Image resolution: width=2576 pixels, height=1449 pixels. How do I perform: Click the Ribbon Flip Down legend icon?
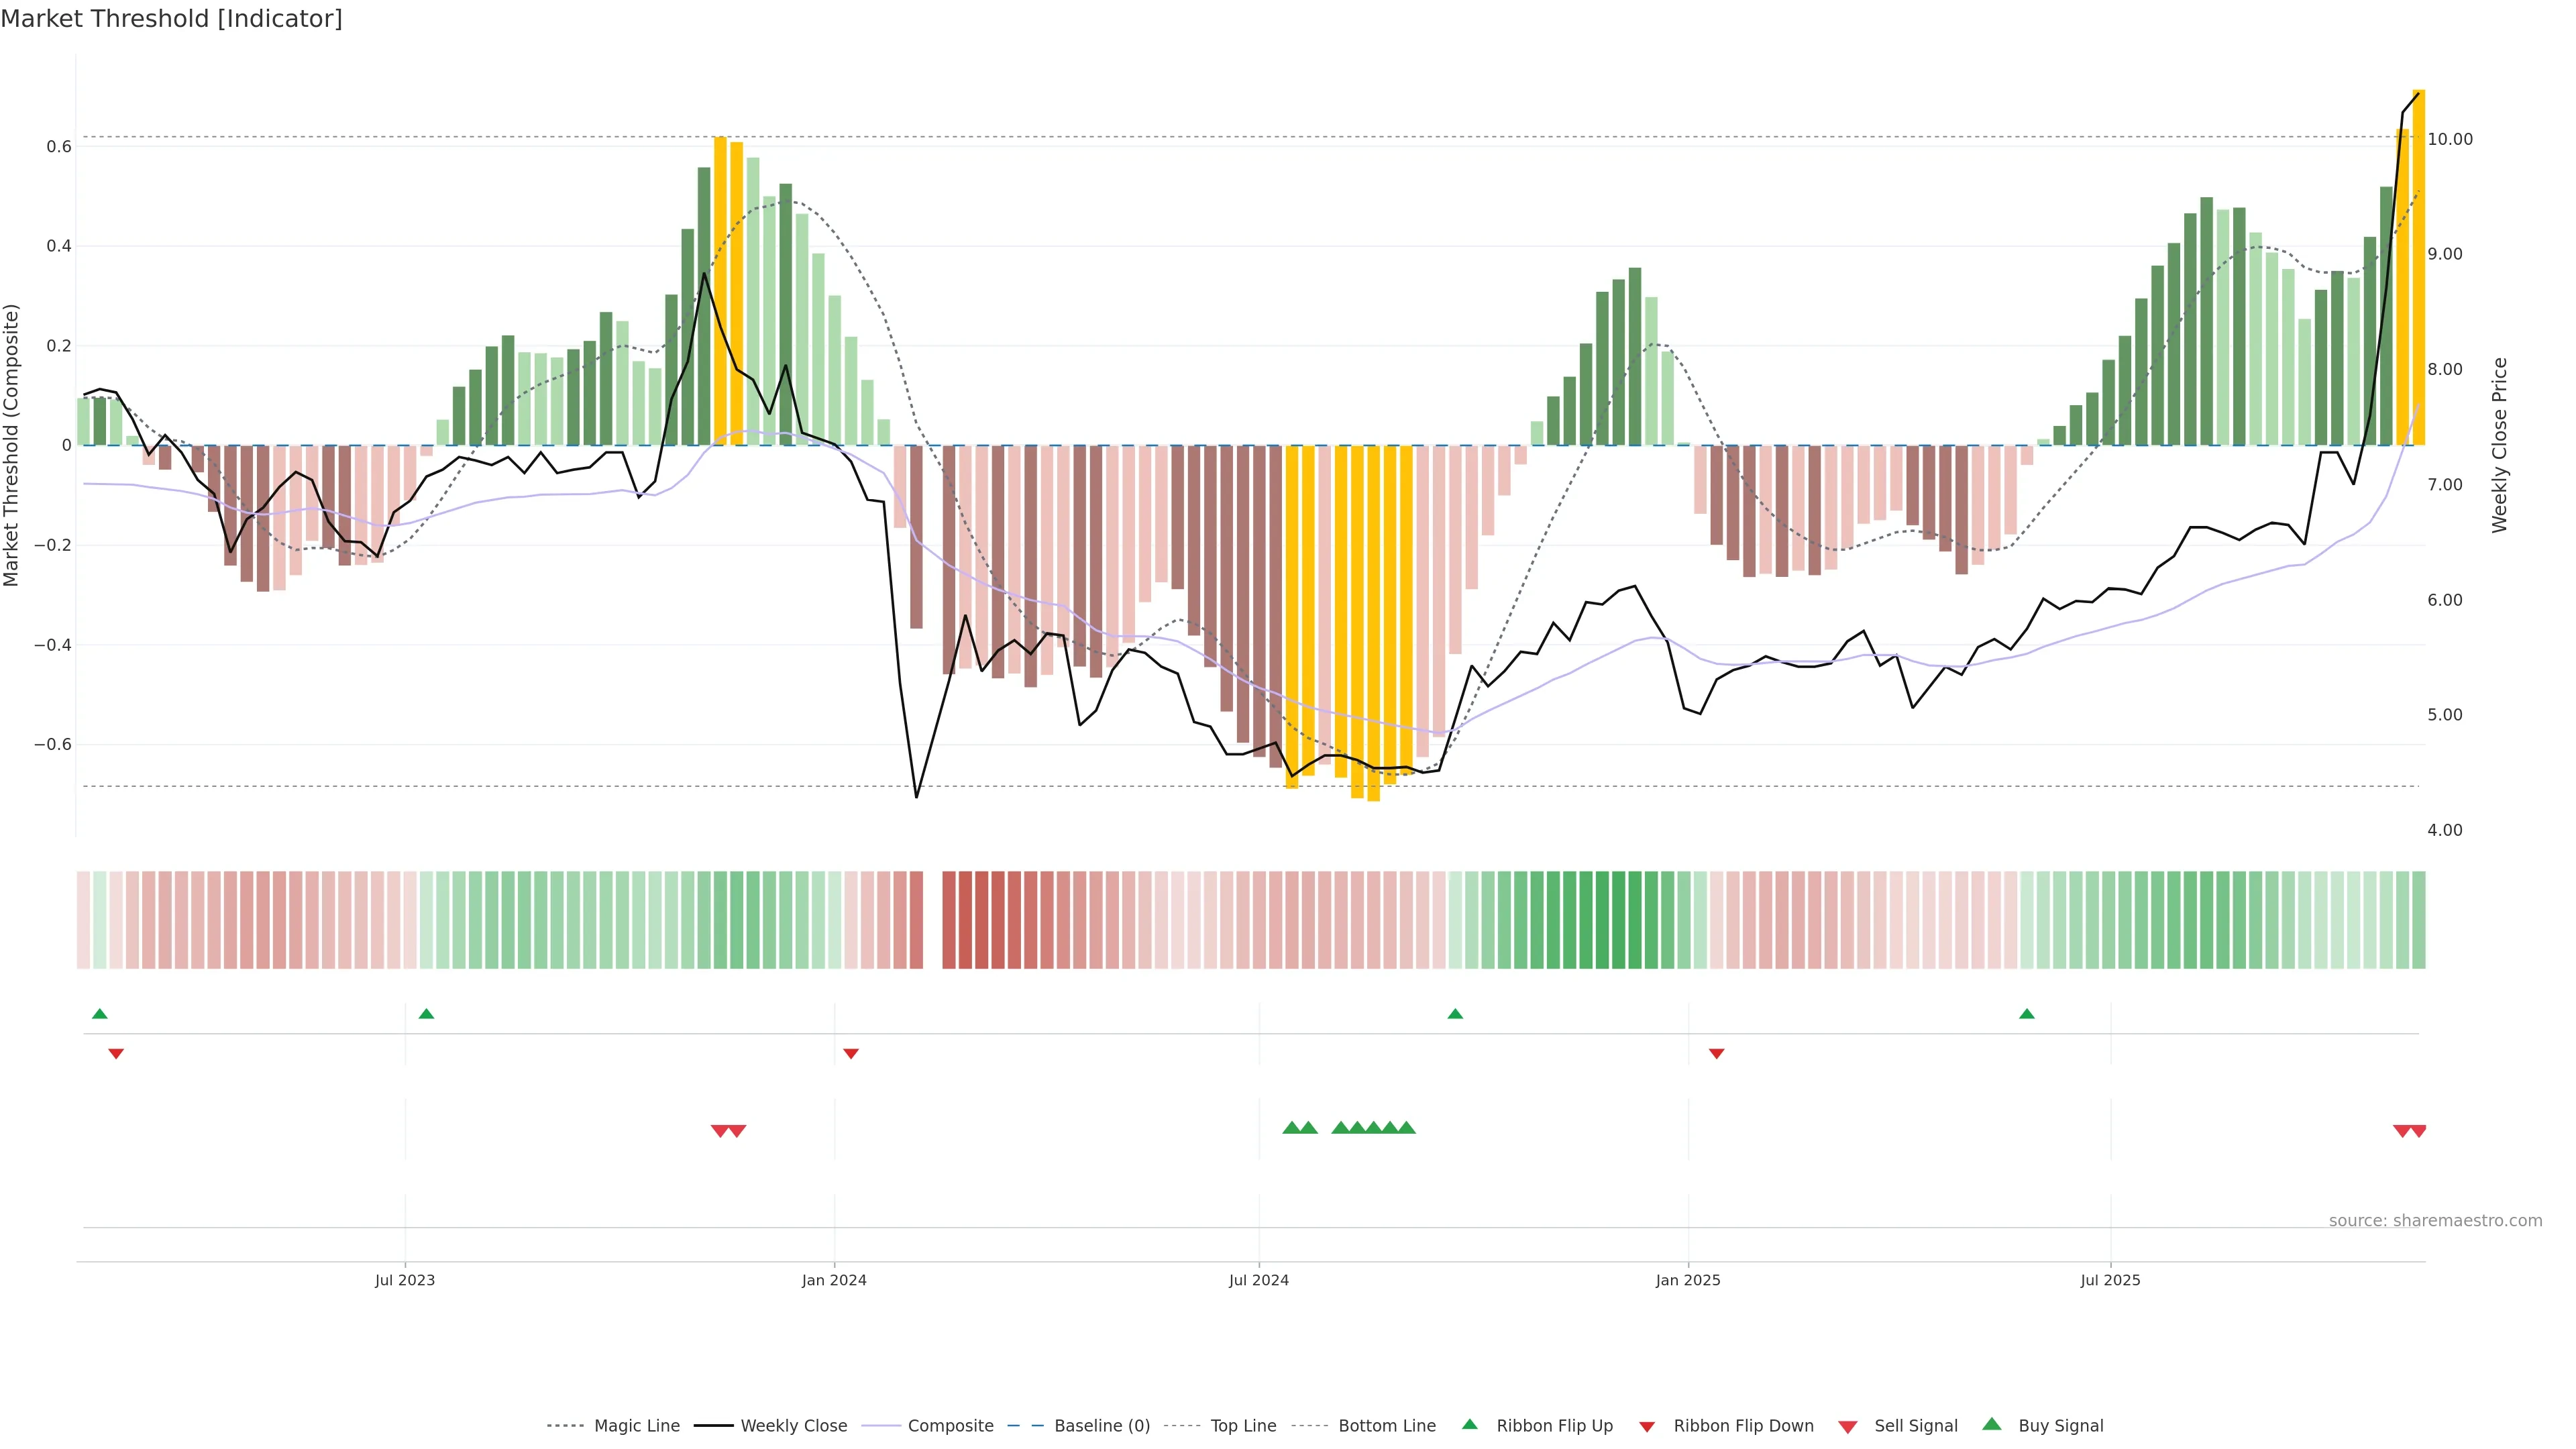[1647, 1427]
